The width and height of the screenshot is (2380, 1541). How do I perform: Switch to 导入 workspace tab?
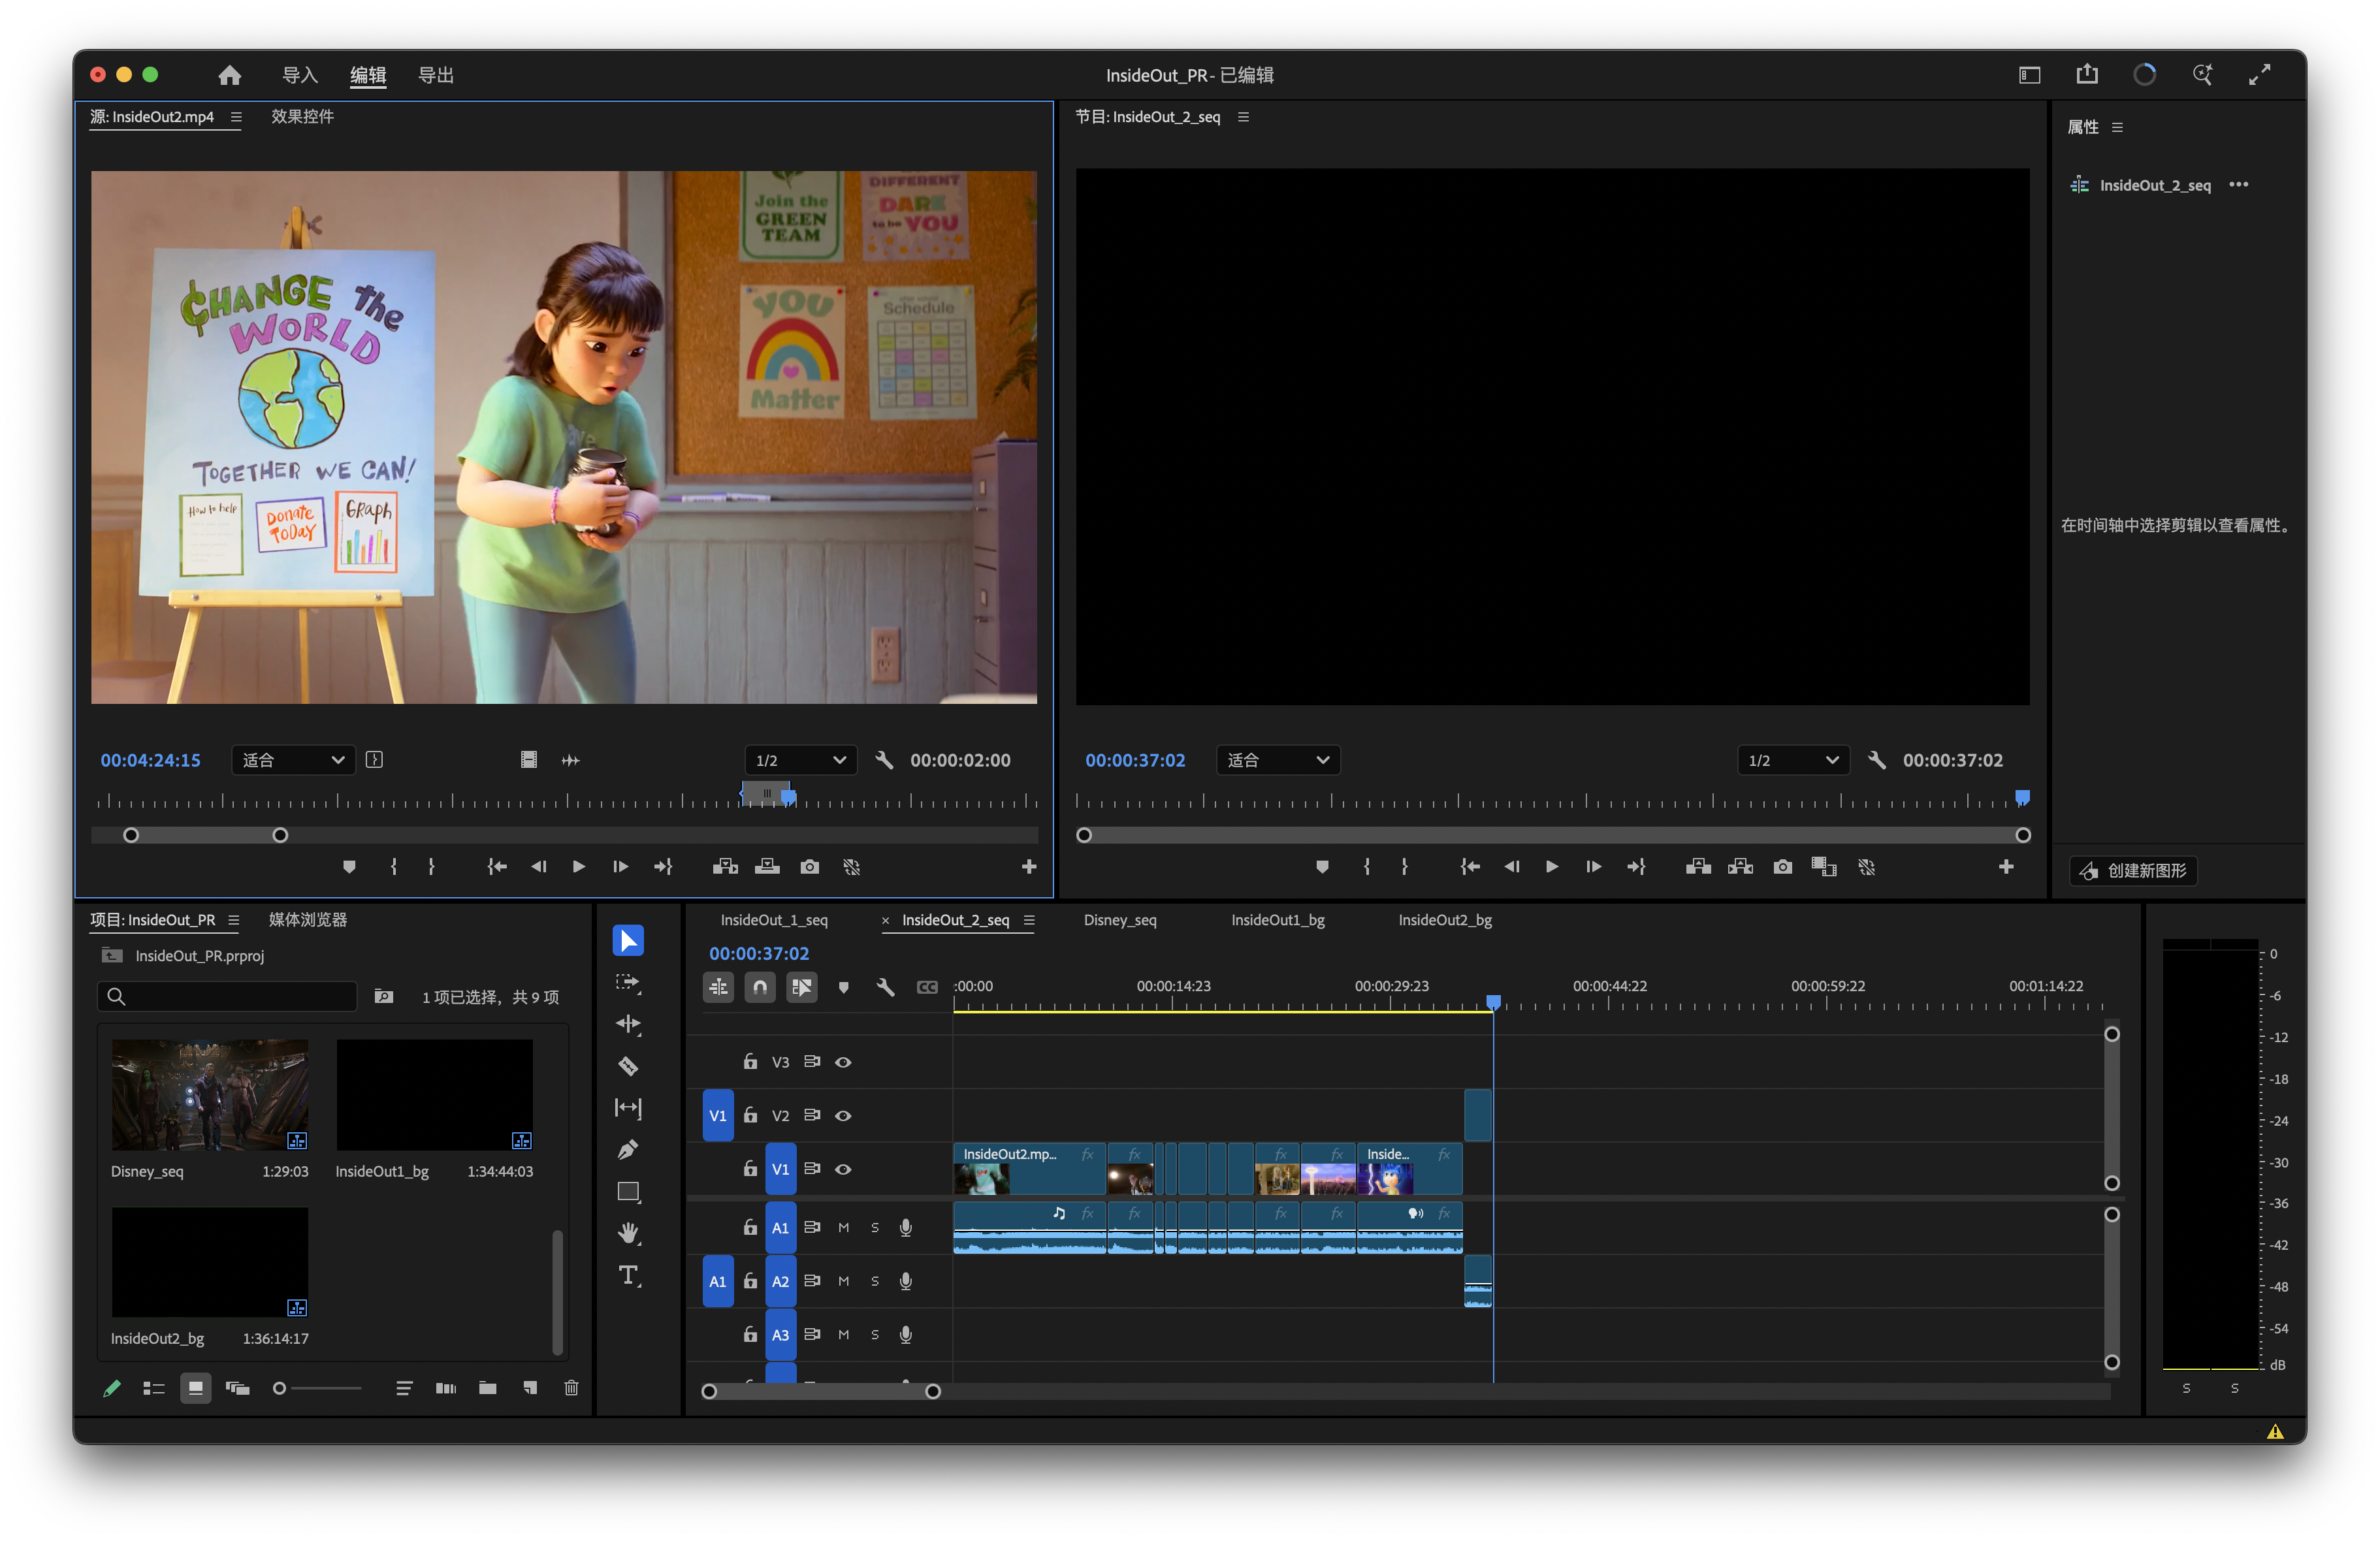pos(300,75)
